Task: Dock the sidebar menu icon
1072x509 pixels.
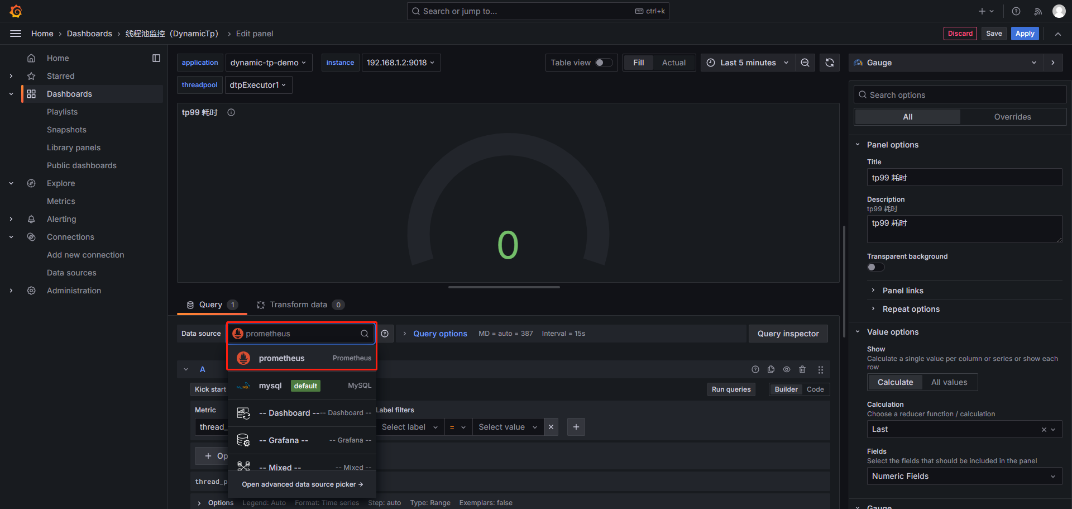Action: (156, 58)
